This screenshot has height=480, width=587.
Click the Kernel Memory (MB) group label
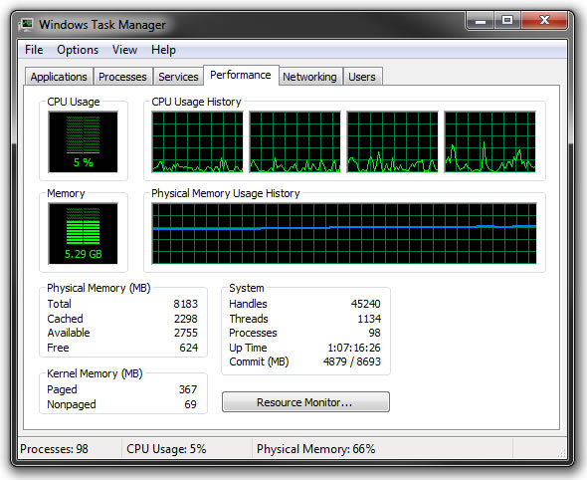pos(95,373)
